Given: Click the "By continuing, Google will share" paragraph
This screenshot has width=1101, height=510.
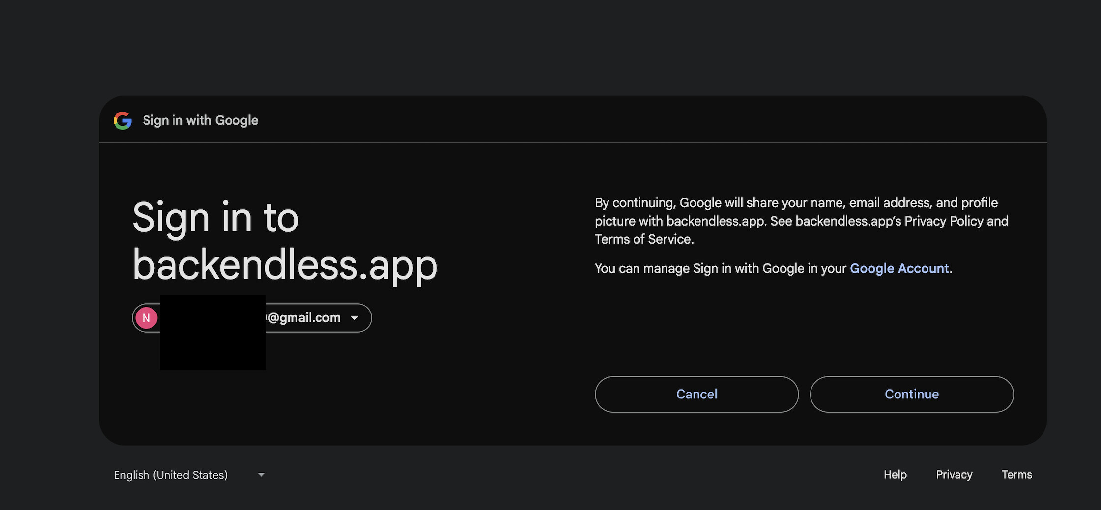Looking at the screenshot, I should coord(802,221).
